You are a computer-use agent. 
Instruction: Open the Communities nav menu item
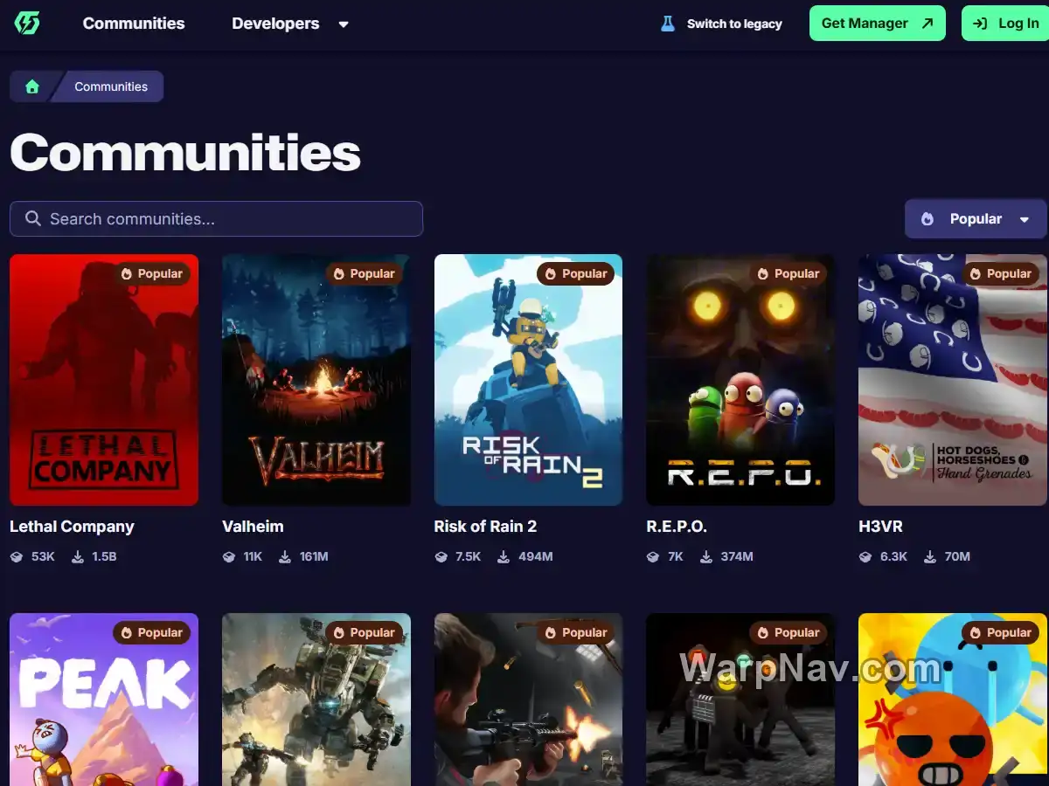[x=134, y=24]
